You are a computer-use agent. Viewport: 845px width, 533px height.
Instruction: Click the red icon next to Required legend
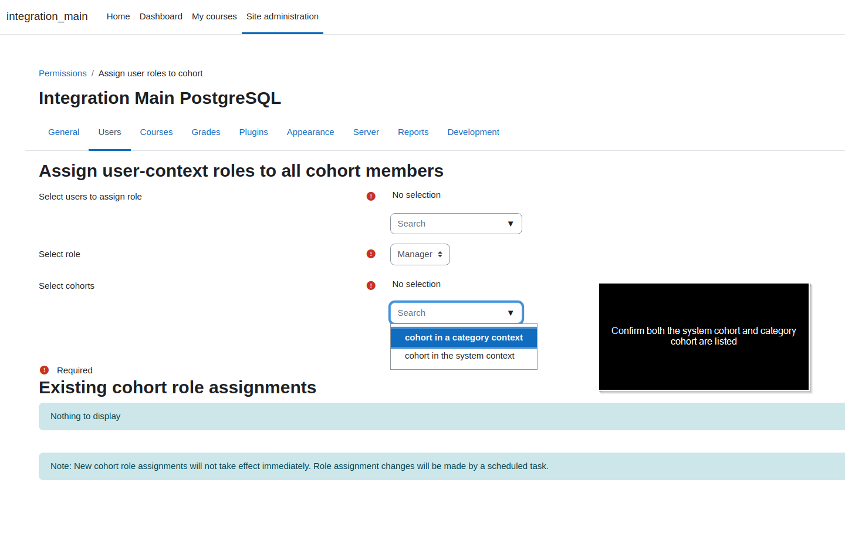[x=44, y=370]
